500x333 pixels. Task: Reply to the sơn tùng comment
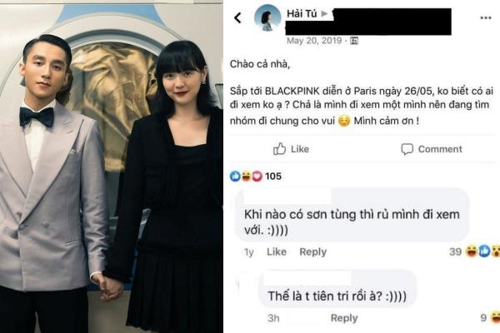(312, 251)
